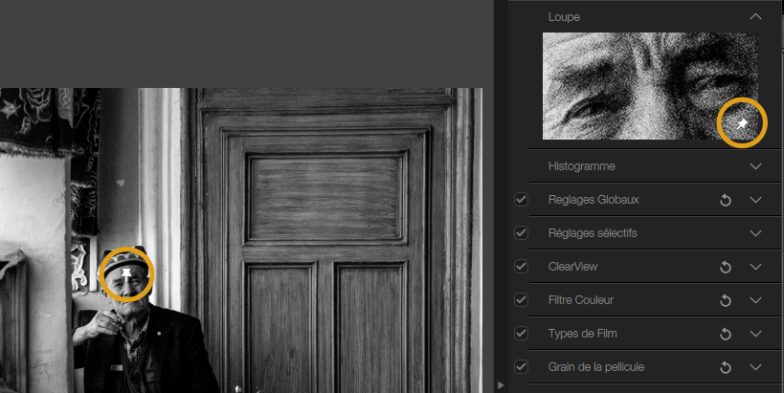
Task: Expand the Grain de la pellicule chevron
Action: (755, 367)
